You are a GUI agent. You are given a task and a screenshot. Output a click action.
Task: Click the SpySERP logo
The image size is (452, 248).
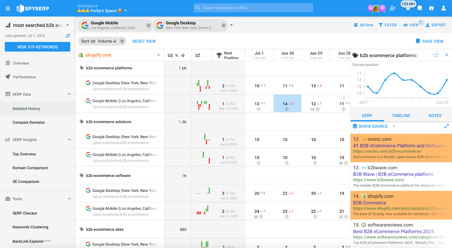click(33, 8)
